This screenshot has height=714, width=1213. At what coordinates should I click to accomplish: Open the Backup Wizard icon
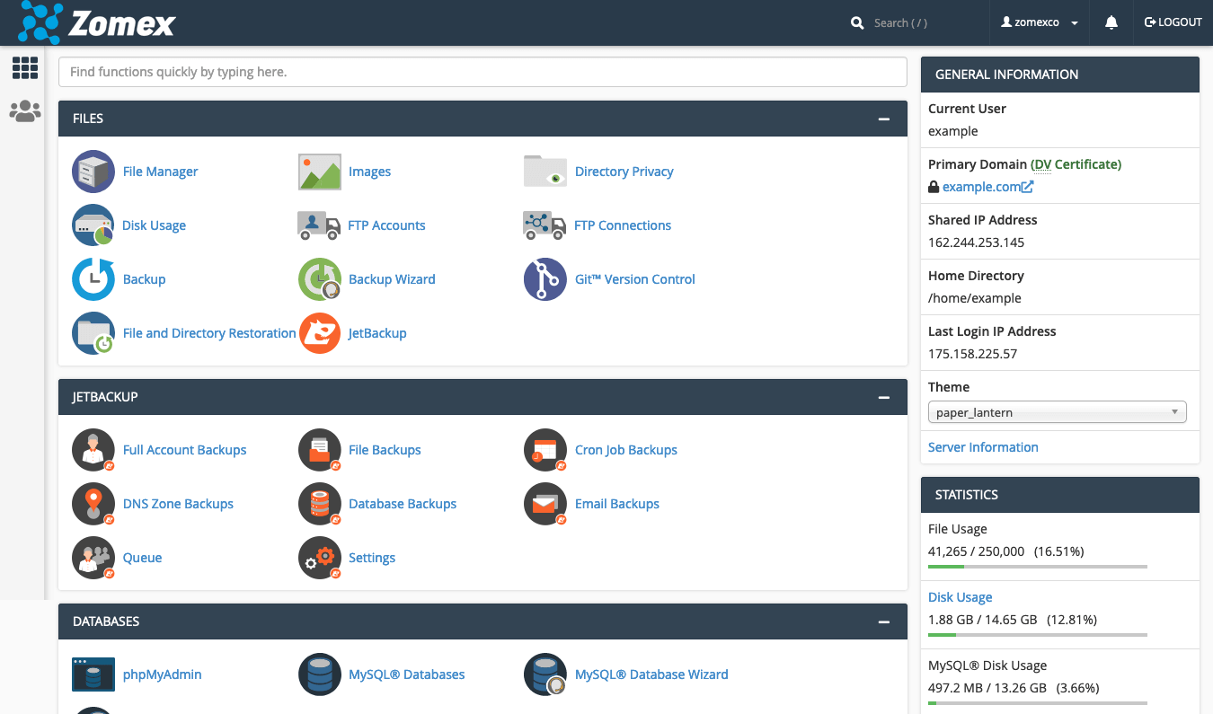(320, 279)
